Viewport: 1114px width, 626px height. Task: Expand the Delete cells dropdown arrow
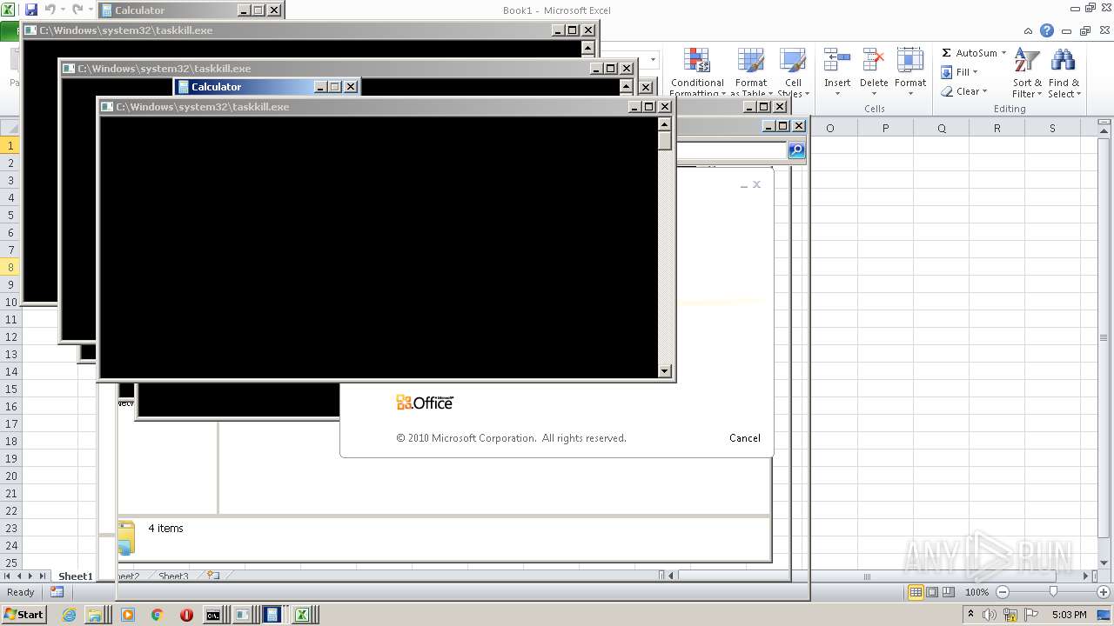[874, 93]
